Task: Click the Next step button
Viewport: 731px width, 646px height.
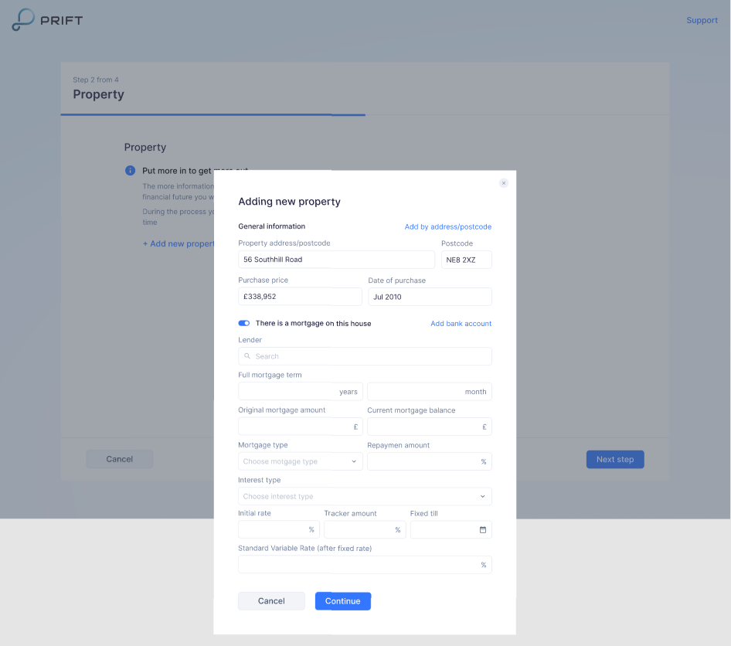Action: [615, 459]
